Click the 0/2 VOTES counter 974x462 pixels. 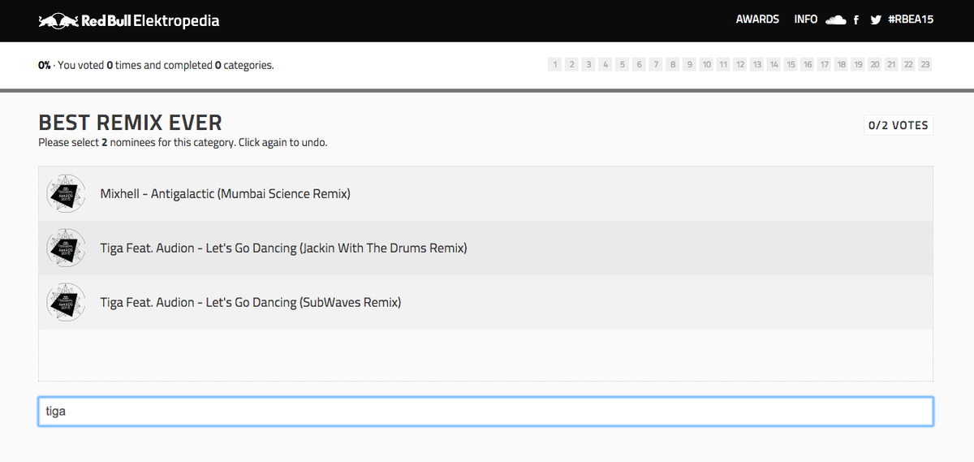pos(899,126)
